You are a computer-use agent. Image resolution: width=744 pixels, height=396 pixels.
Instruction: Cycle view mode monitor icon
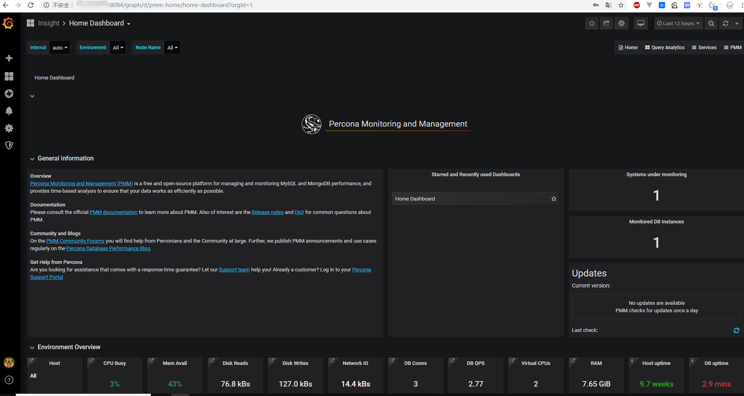(x=641, y=23)
